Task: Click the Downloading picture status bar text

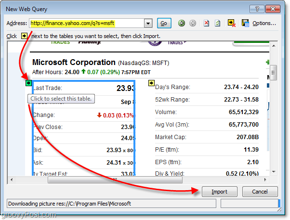Action: 69,204
